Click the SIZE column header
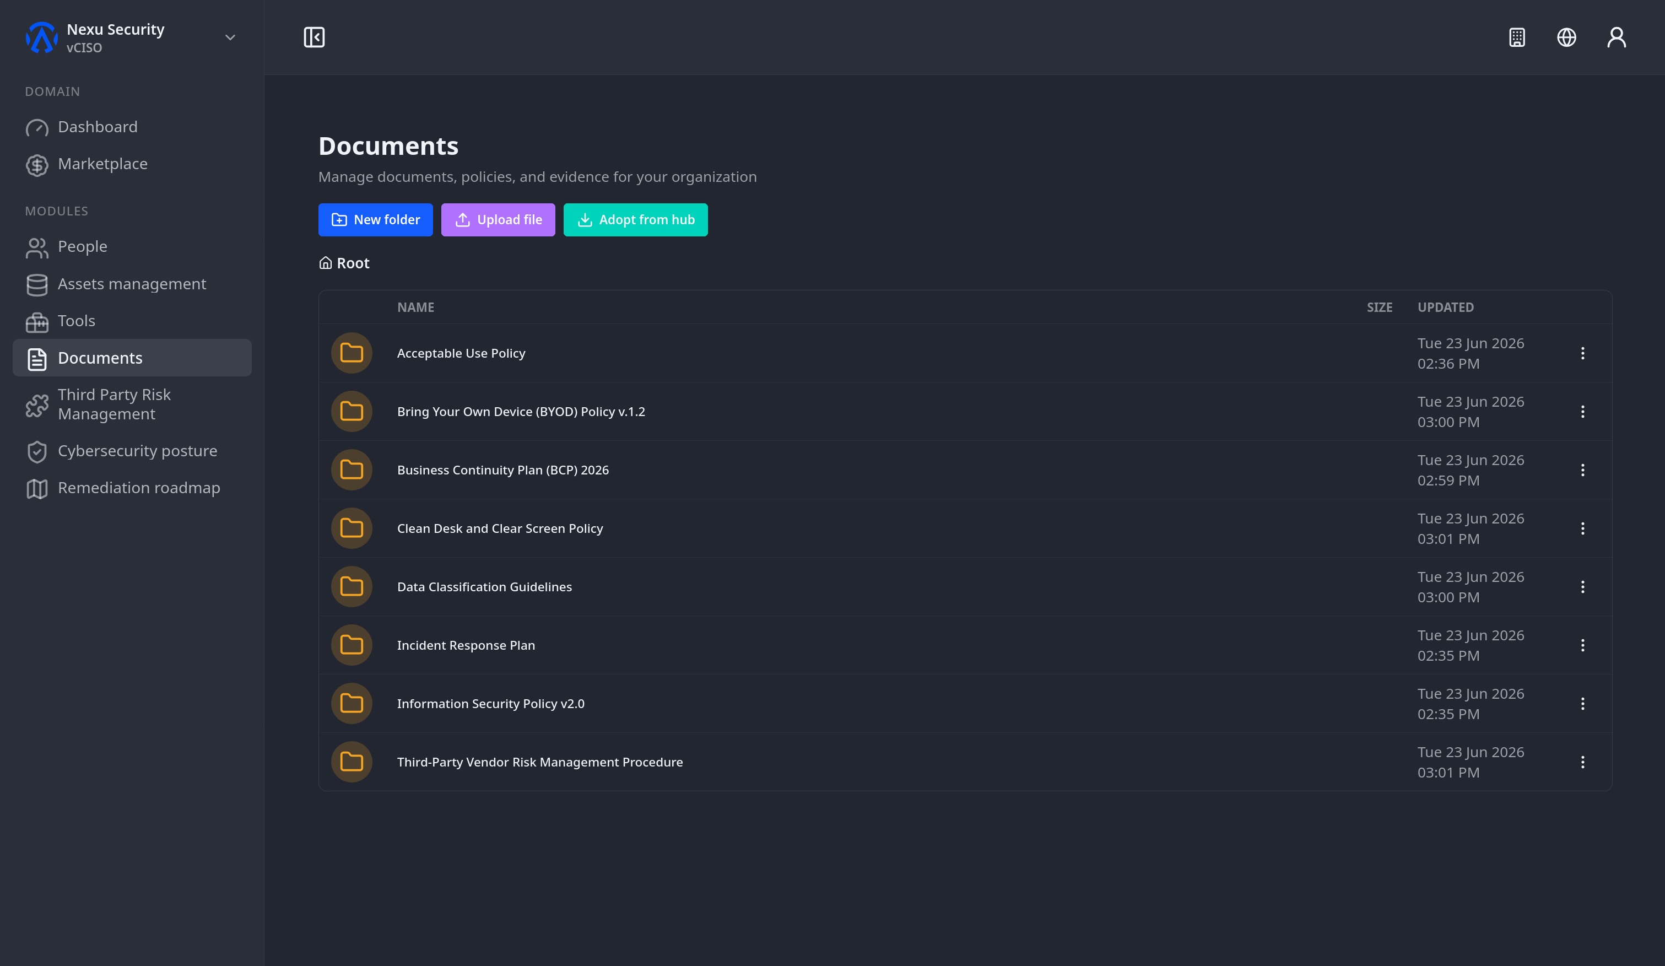 [x=1380, y=307]
